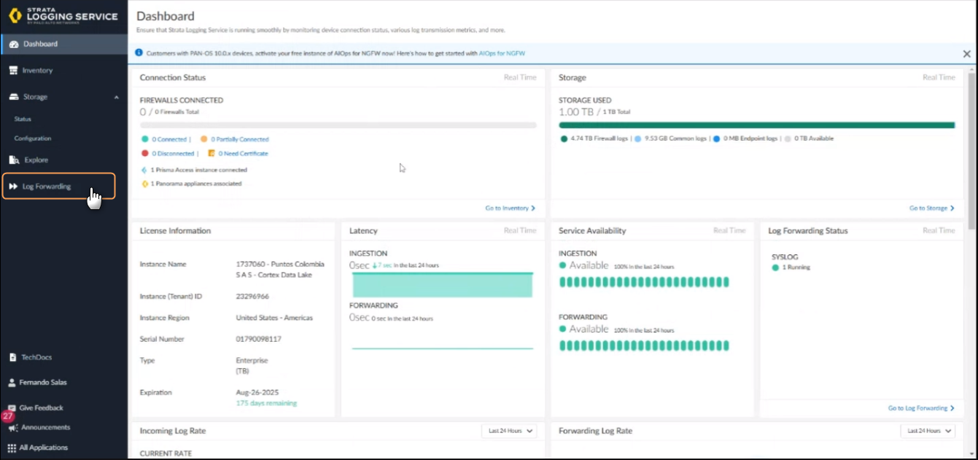Collapse the Storage sidebar section

(x=117, y=97)
